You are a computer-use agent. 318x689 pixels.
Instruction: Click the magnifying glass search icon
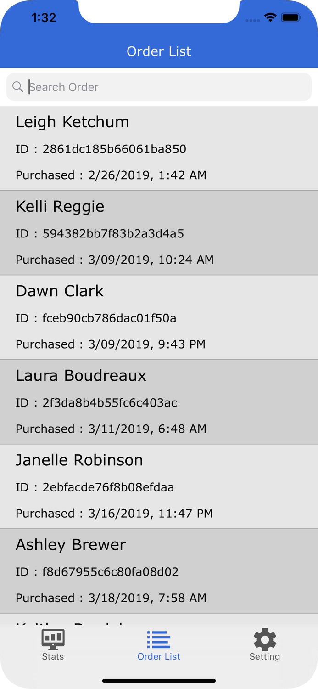[17, 87]
